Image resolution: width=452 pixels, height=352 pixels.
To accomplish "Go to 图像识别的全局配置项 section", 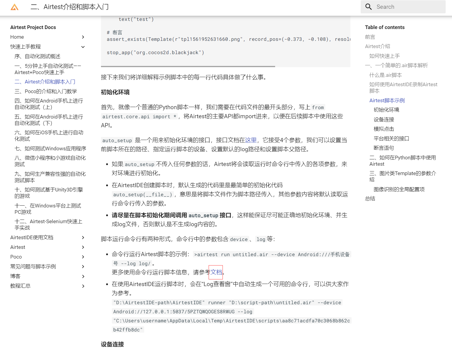I will tap(399, 189).
